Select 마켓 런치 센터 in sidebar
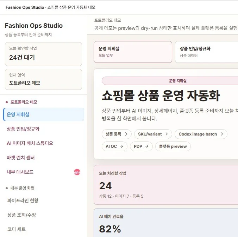This screenshot has height=237, width=238. [44, 158]
